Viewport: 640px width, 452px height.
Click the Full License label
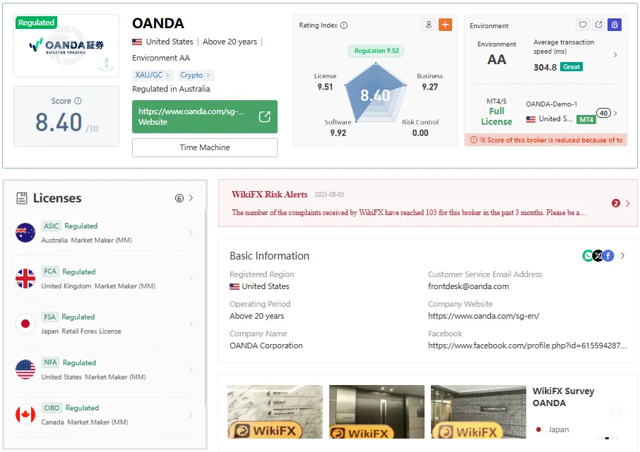[497, 116]
